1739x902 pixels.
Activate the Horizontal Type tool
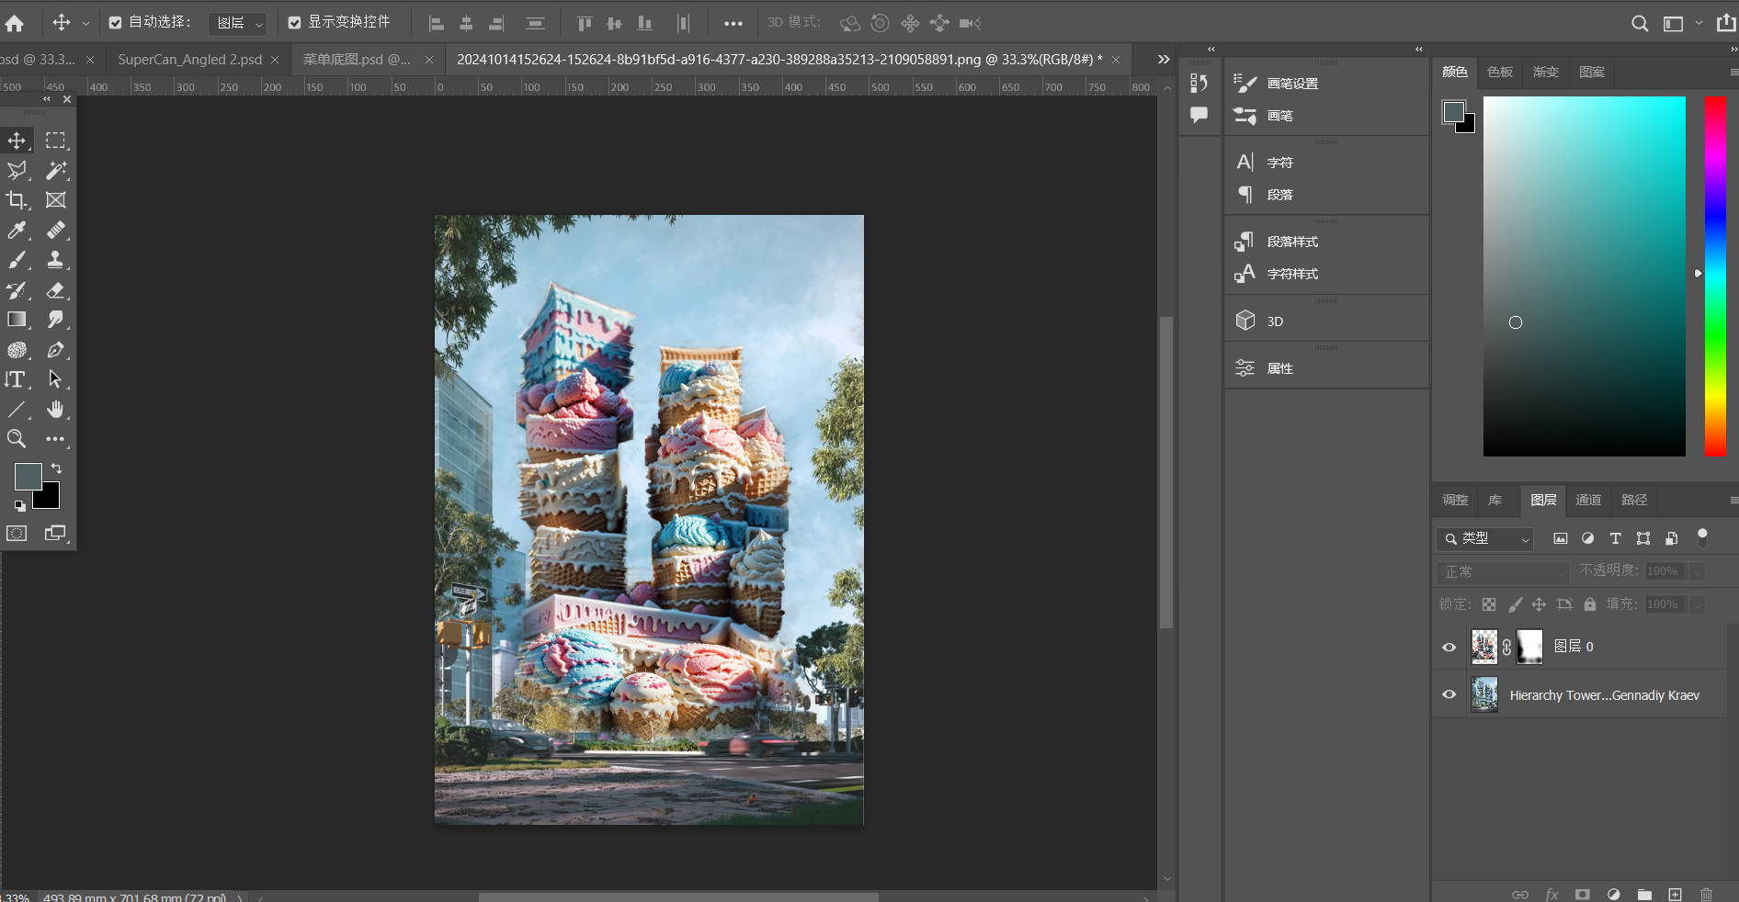[17, 379]
